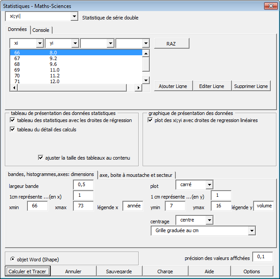
Task: Click the légende y field containing volume
Action: pos(264,206)
